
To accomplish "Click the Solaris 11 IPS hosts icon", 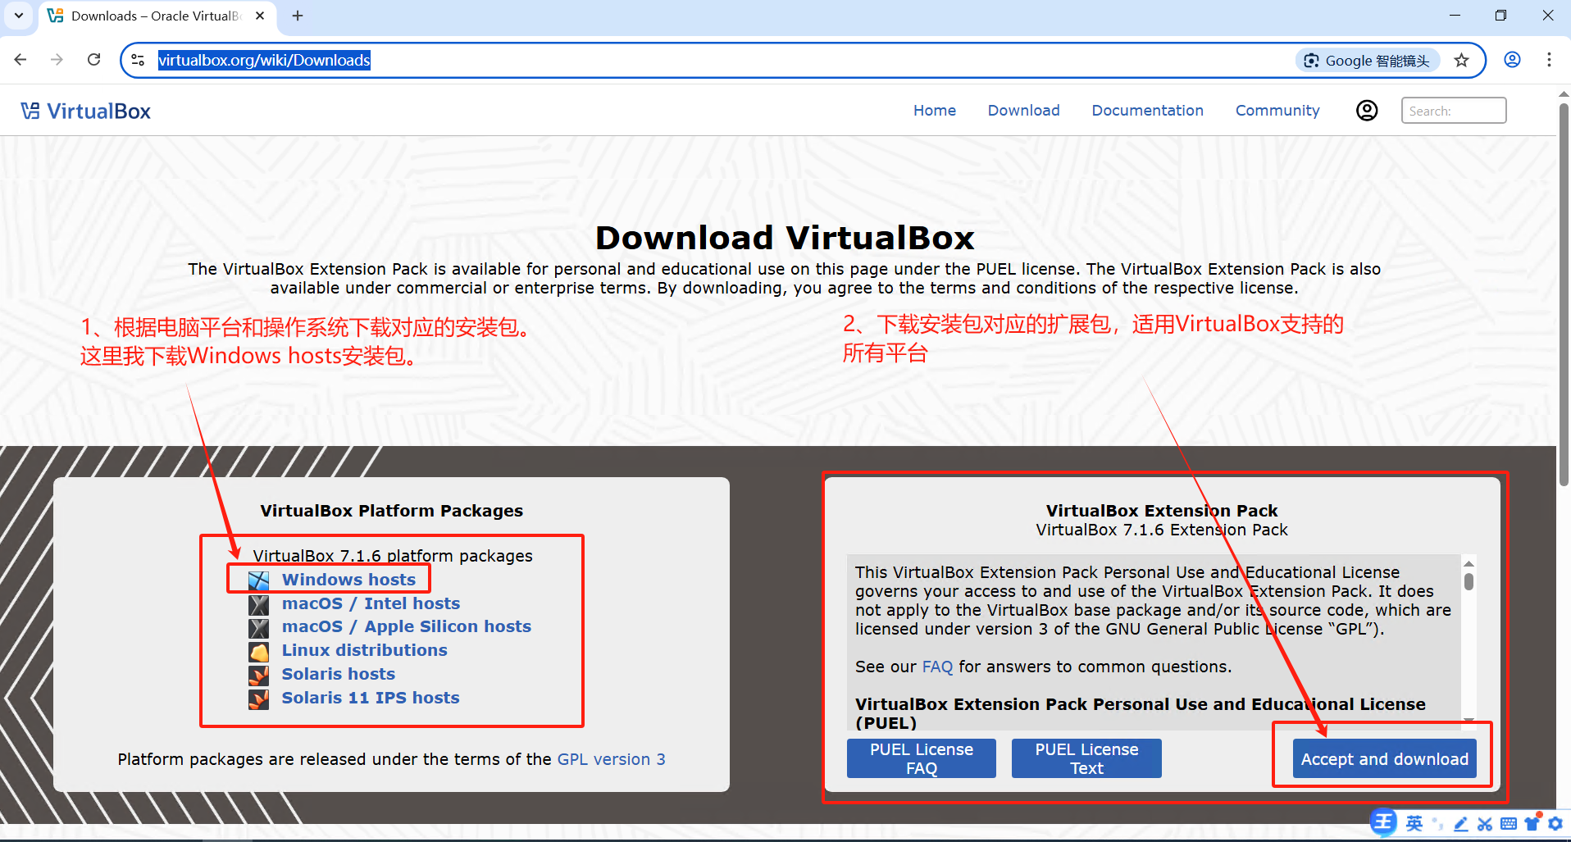I will tap(259, 699).
